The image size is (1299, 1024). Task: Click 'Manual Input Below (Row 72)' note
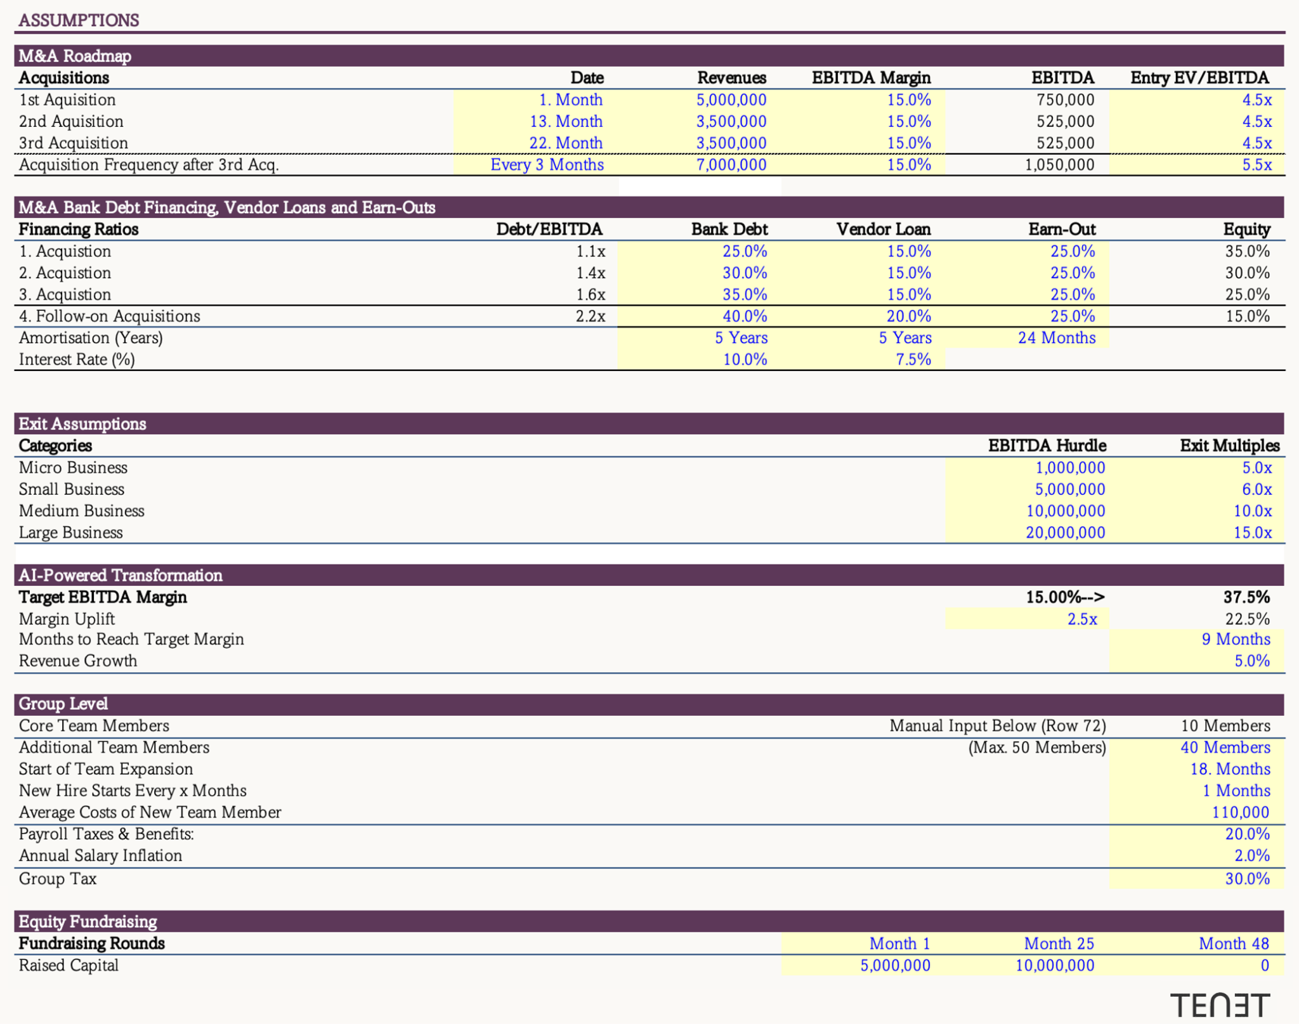coord(998,726)
